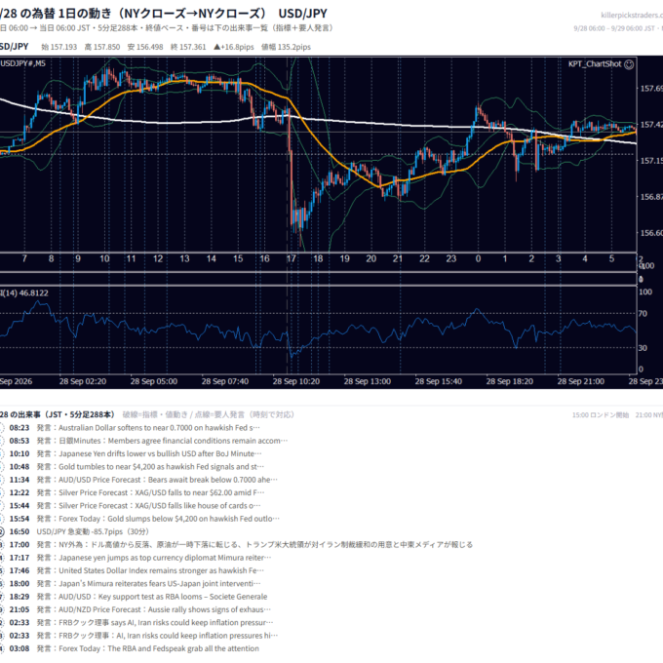Click the 156.87 price axis label
This screenshot has width=663, height=663.
pyautogui.click(x=651, y=197)
